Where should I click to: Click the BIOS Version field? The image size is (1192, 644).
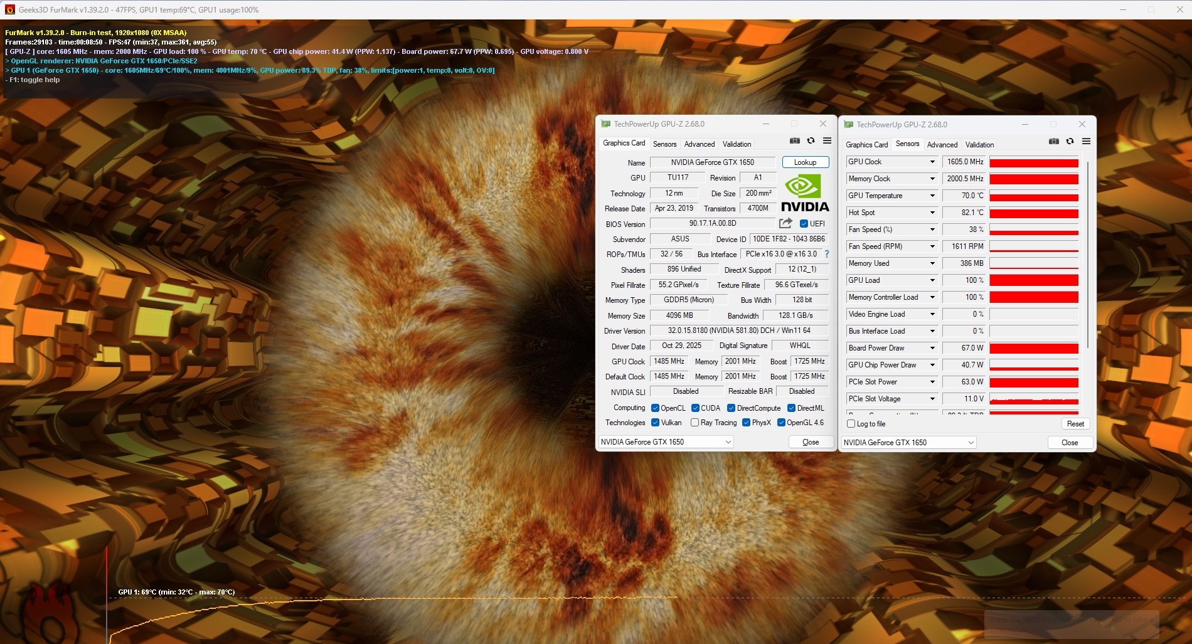(713, 223)
